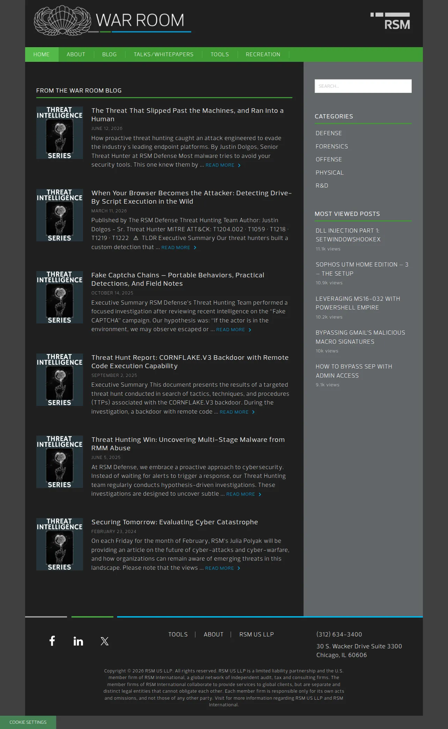Open 'Threat Hunting Win: Uncovering Multi-Stage Malware' title
Viewport: 448px width, 729px height.
pyautogui.click(x=188, y=444)
